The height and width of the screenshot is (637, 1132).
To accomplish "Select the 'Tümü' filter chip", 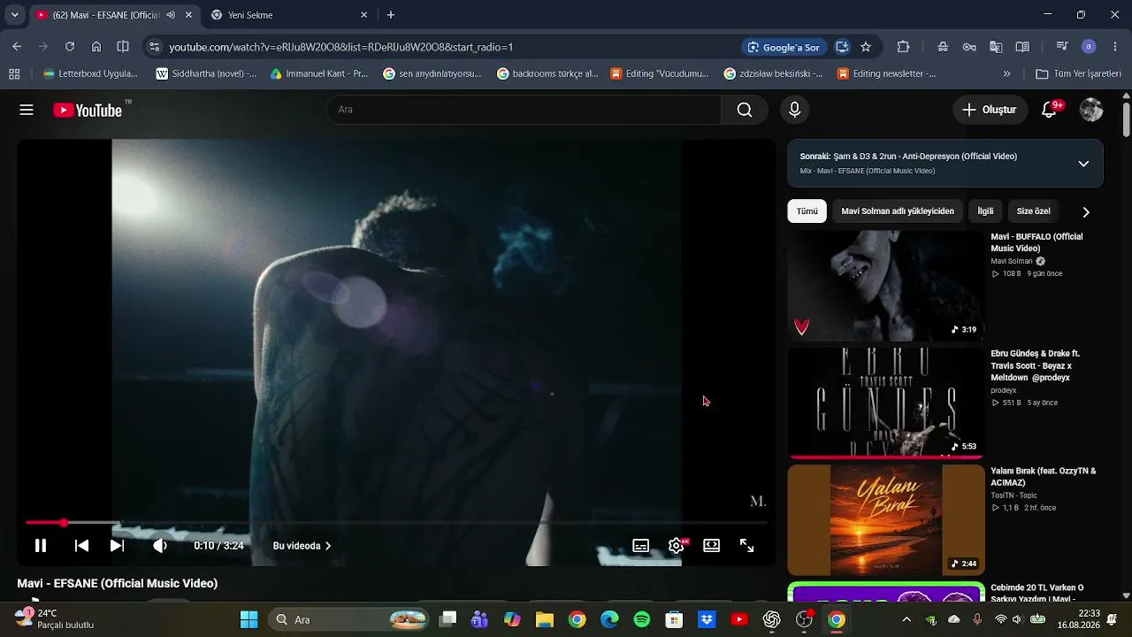I will pyautogui.click(x=807, y=211).
